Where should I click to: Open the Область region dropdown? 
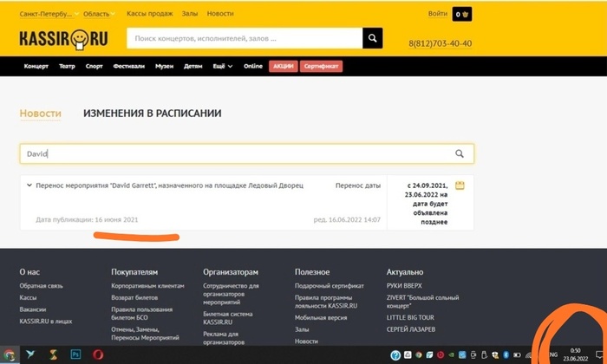(99, 14)
